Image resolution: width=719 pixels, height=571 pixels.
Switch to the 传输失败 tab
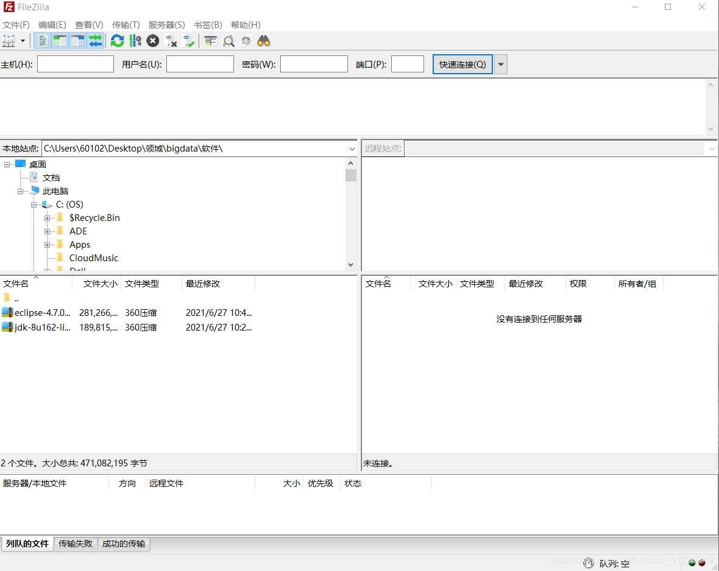76,544
